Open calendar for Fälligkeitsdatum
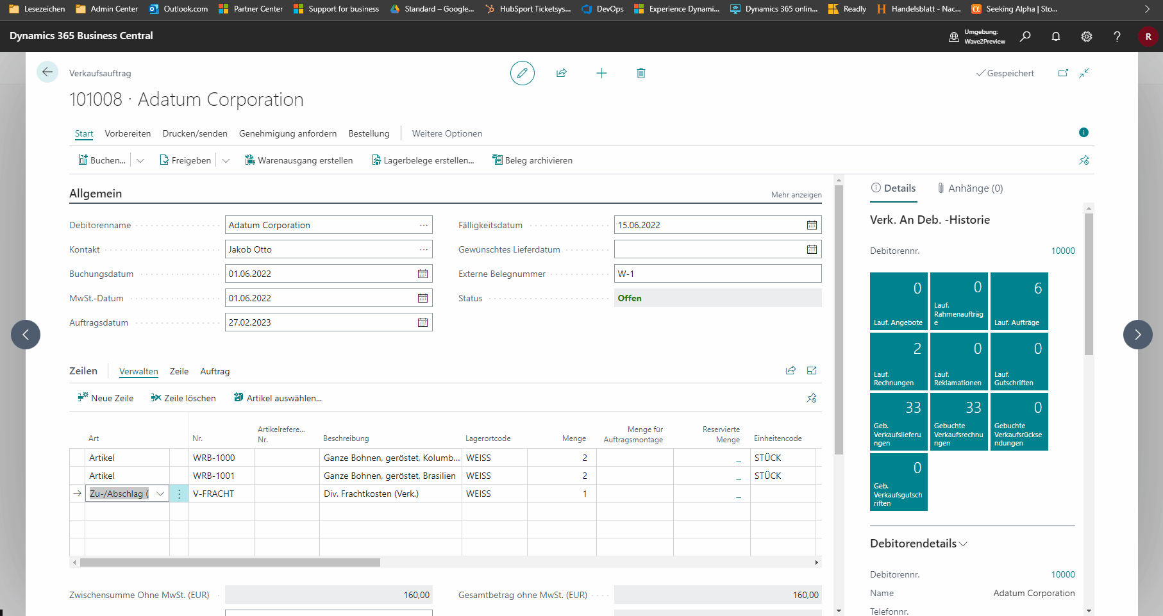The width and height of the screenshot is (1163, 616). pos(812,225)
